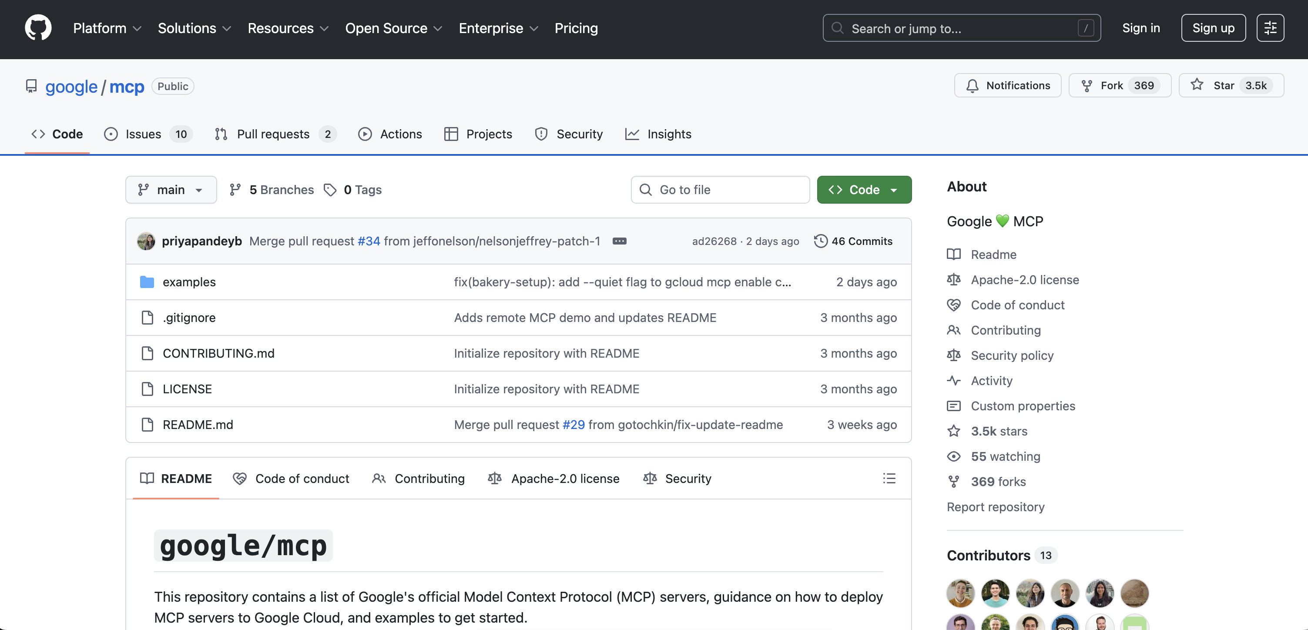This screenshot has width=1308, height=630.
Task: Click the search magnifier icon in header
Action: point(837,28)
